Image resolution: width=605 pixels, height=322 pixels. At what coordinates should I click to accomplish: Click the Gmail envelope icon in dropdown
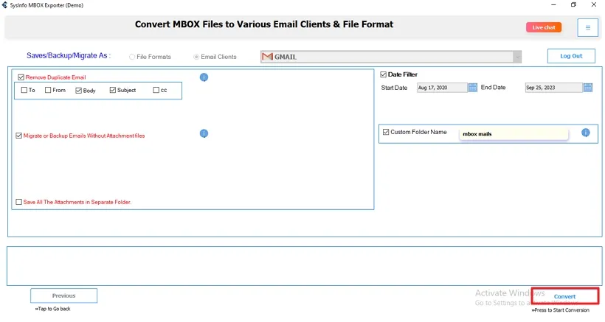click(x=267, y=57)
